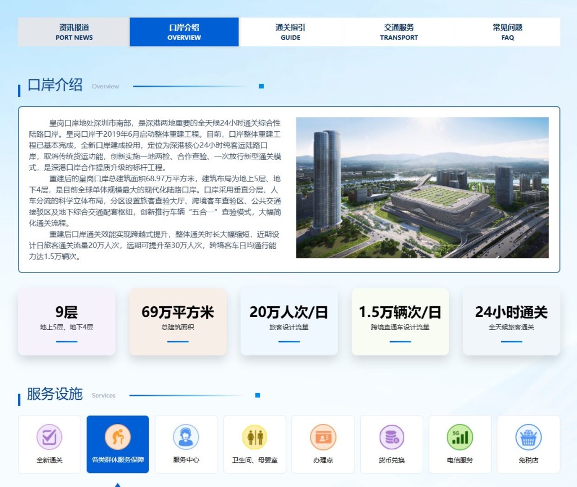Click the 服务中心 label

pyautogui.click(x=186, y=460)
